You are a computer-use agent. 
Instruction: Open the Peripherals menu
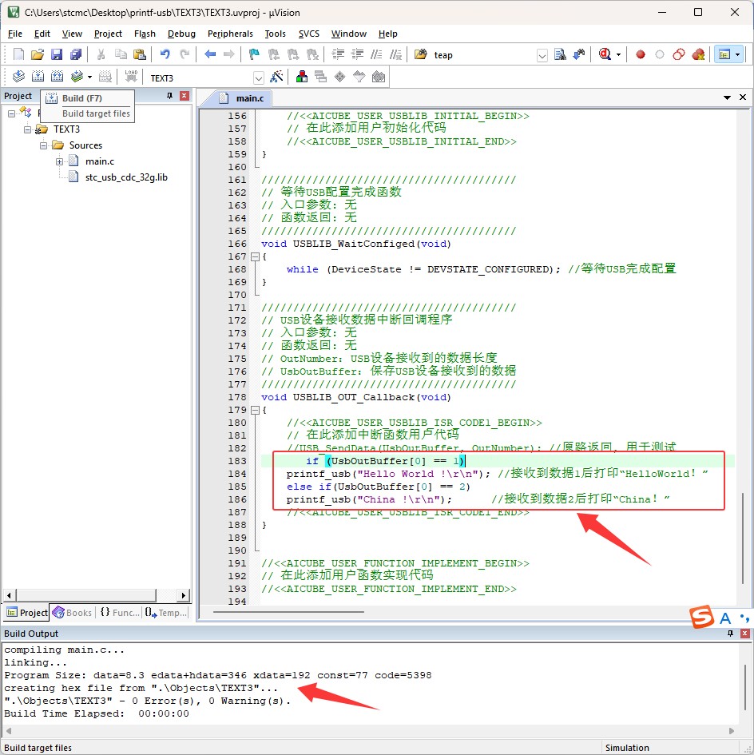coord(230,34)
